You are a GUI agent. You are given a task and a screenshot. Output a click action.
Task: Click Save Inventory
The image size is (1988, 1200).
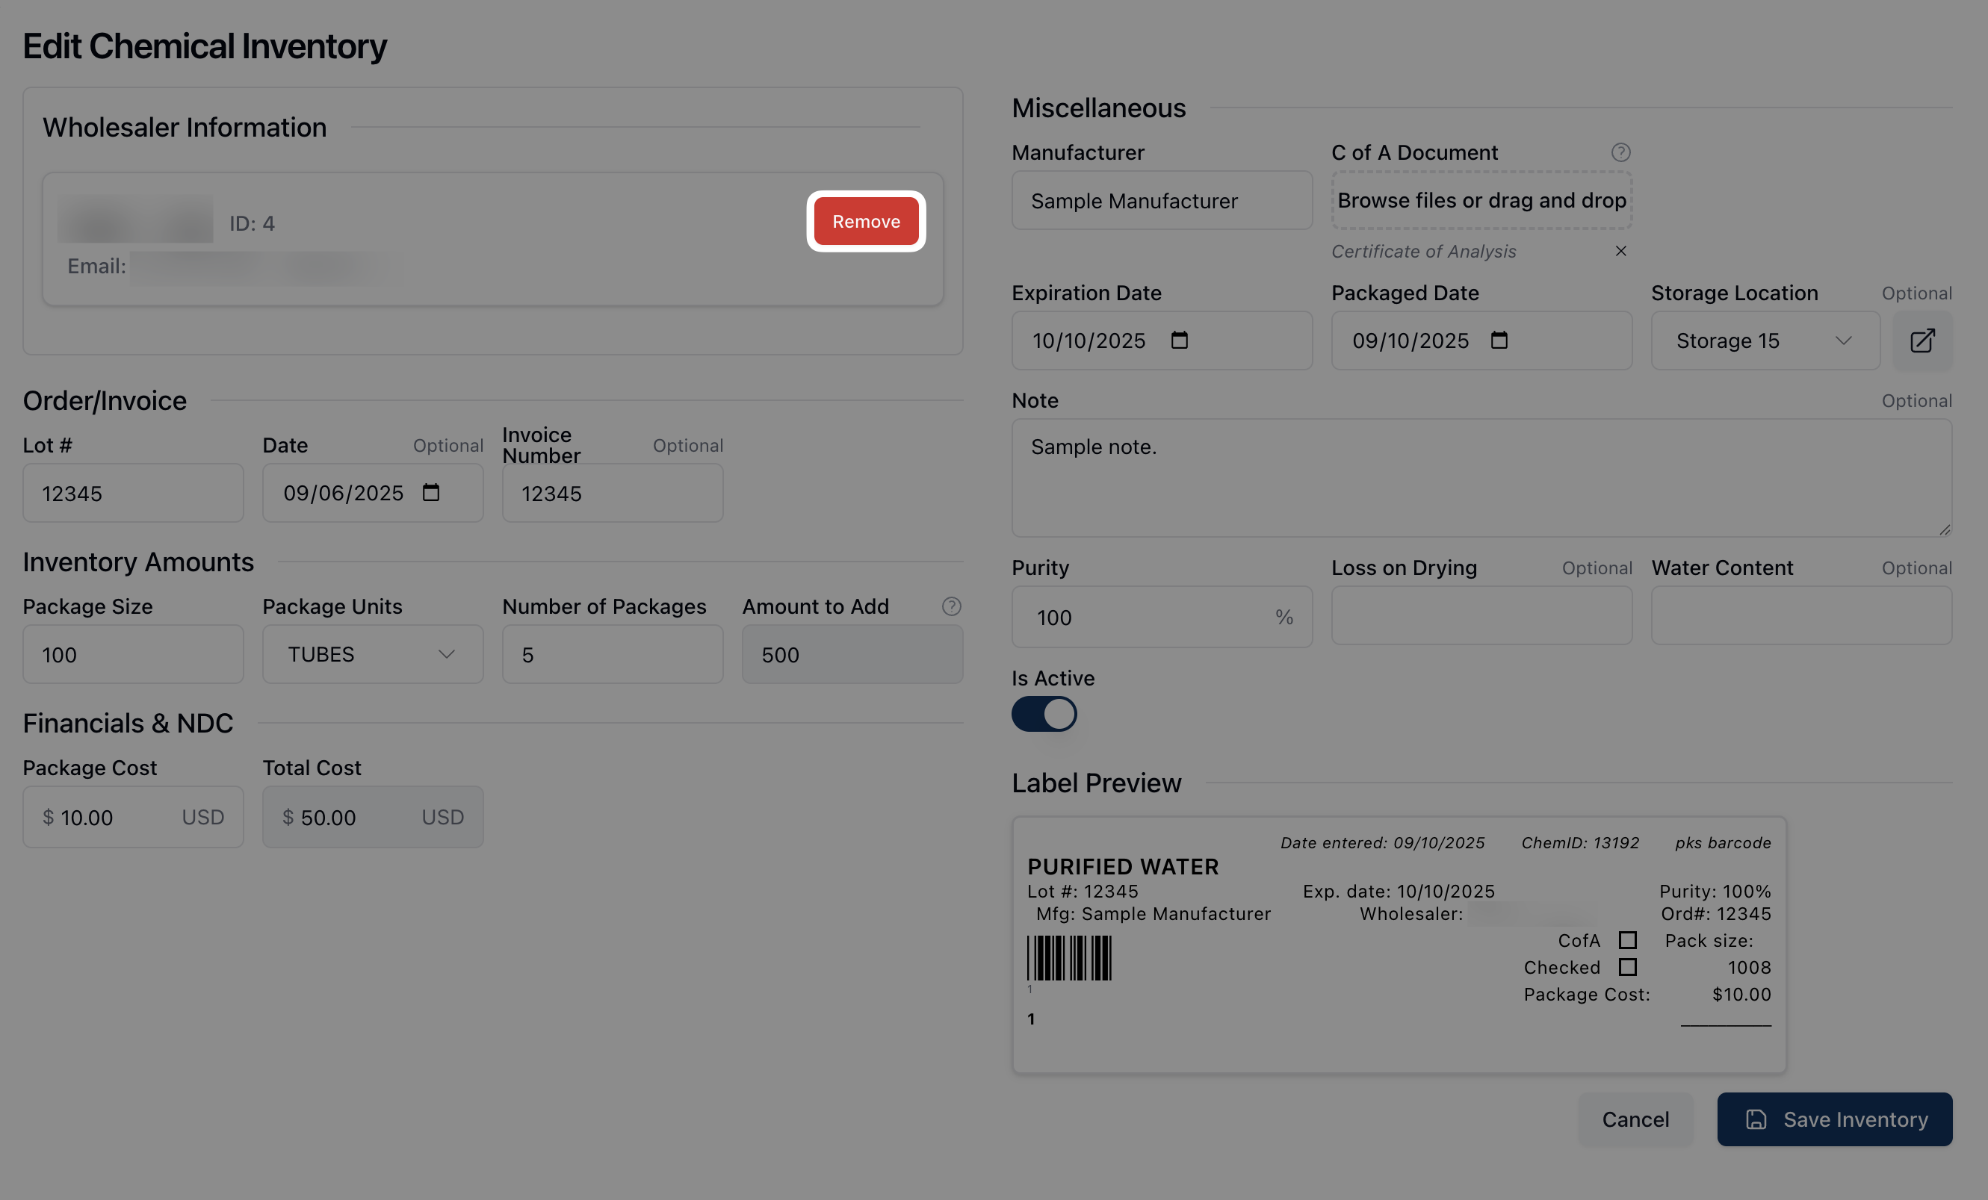click(1834, 1119)
